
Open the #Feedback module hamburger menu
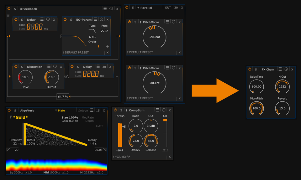pos(105,9)
